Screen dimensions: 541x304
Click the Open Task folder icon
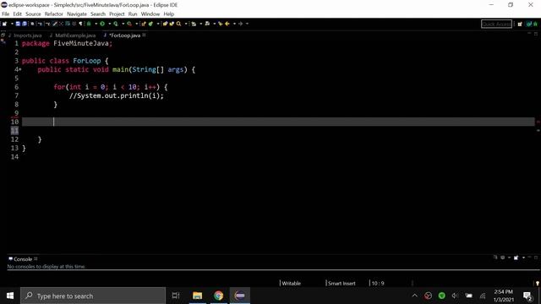pyautogui.click(x=172, y=24)
